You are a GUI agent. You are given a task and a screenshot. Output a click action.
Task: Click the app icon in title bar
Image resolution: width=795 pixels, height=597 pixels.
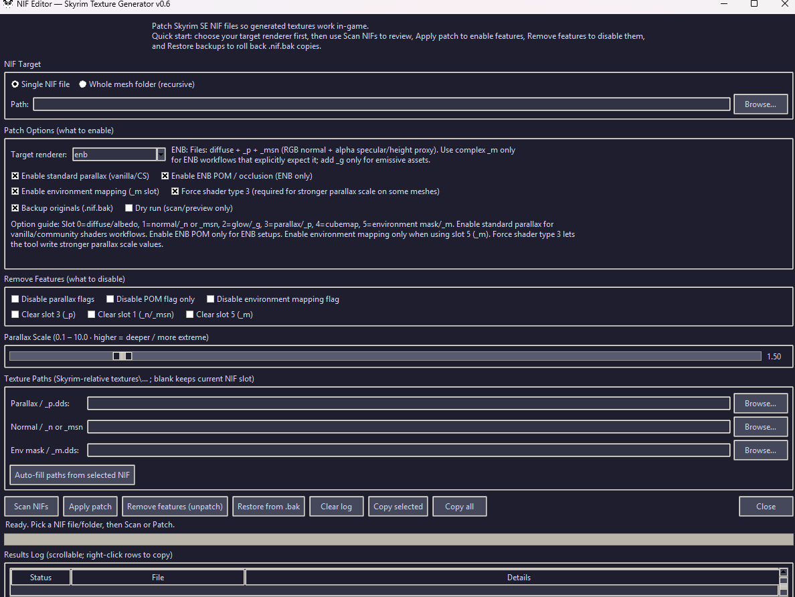7,3
